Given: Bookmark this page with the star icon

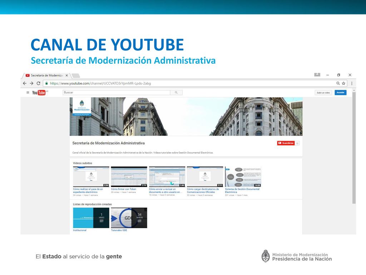Looking at the screenshot, I should [343, 83].
